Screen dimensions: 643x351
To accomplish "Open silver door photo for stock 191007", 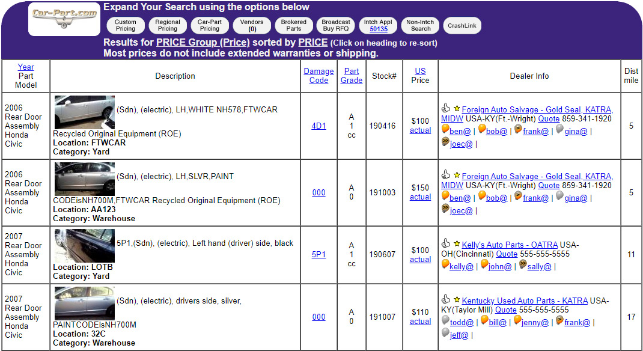I will tap(85, 304).
